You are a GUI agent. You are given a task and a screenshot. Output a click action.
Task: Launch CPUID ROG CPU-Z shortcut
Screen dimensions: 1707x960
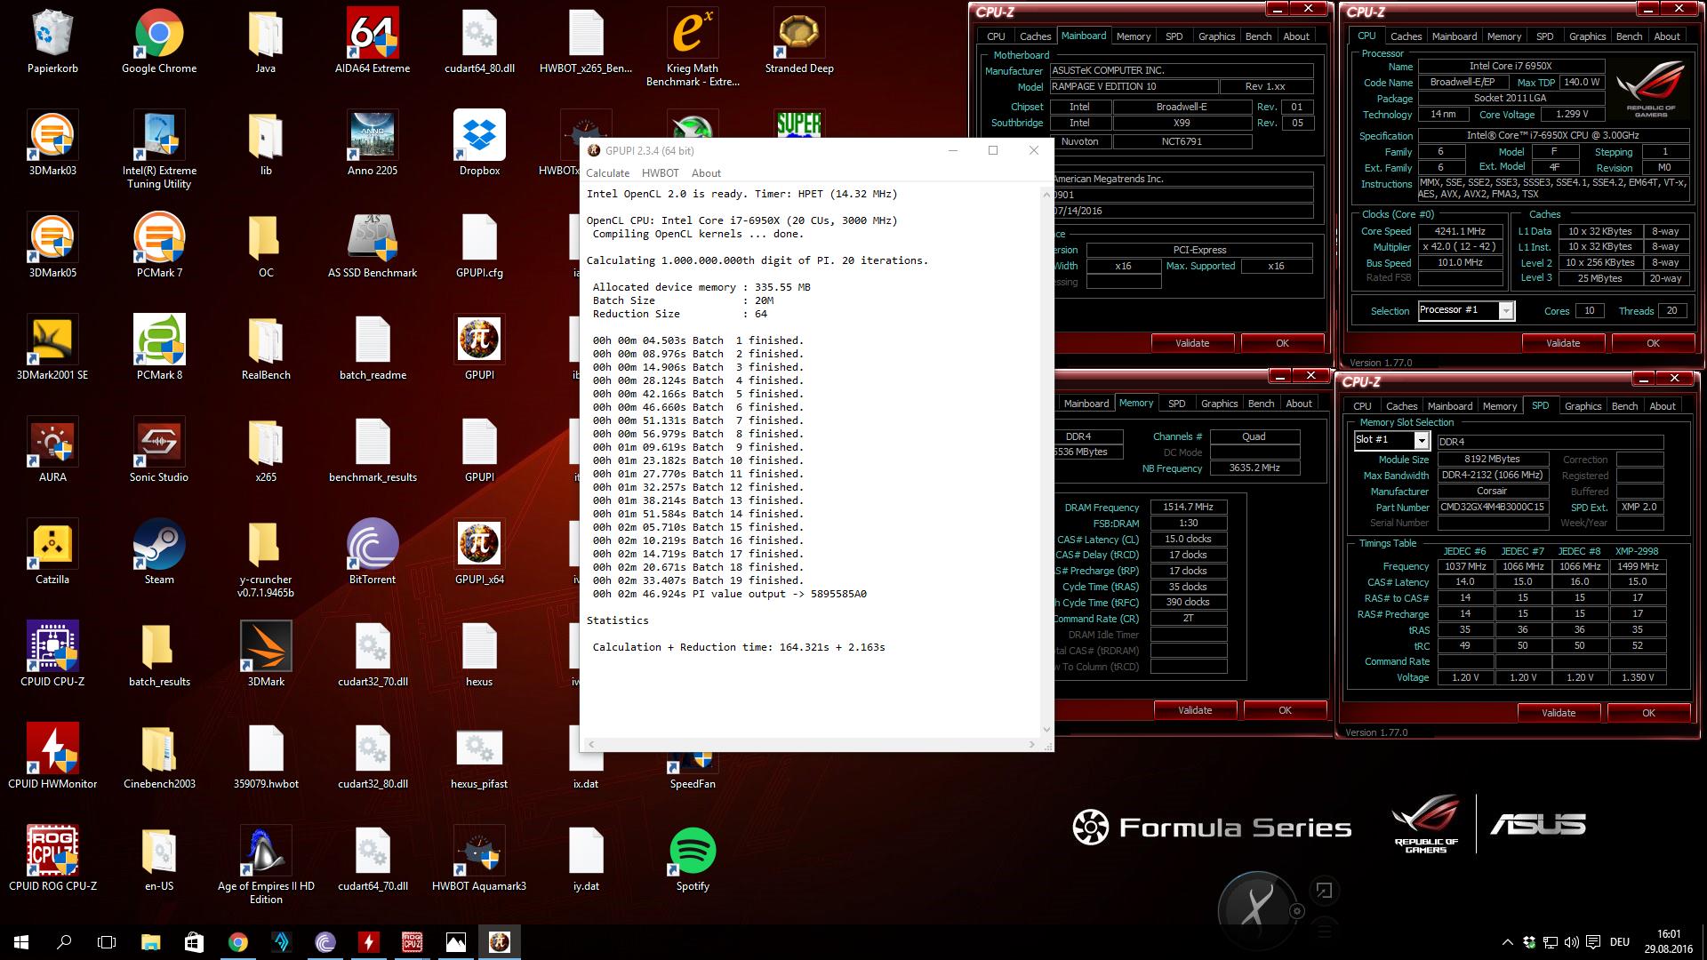pos(52,860)
